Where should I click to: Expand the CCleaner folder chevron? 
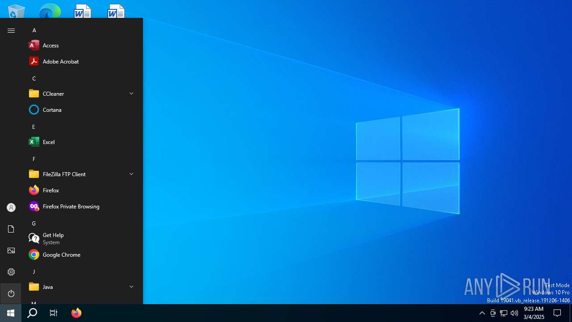point(131,93)
